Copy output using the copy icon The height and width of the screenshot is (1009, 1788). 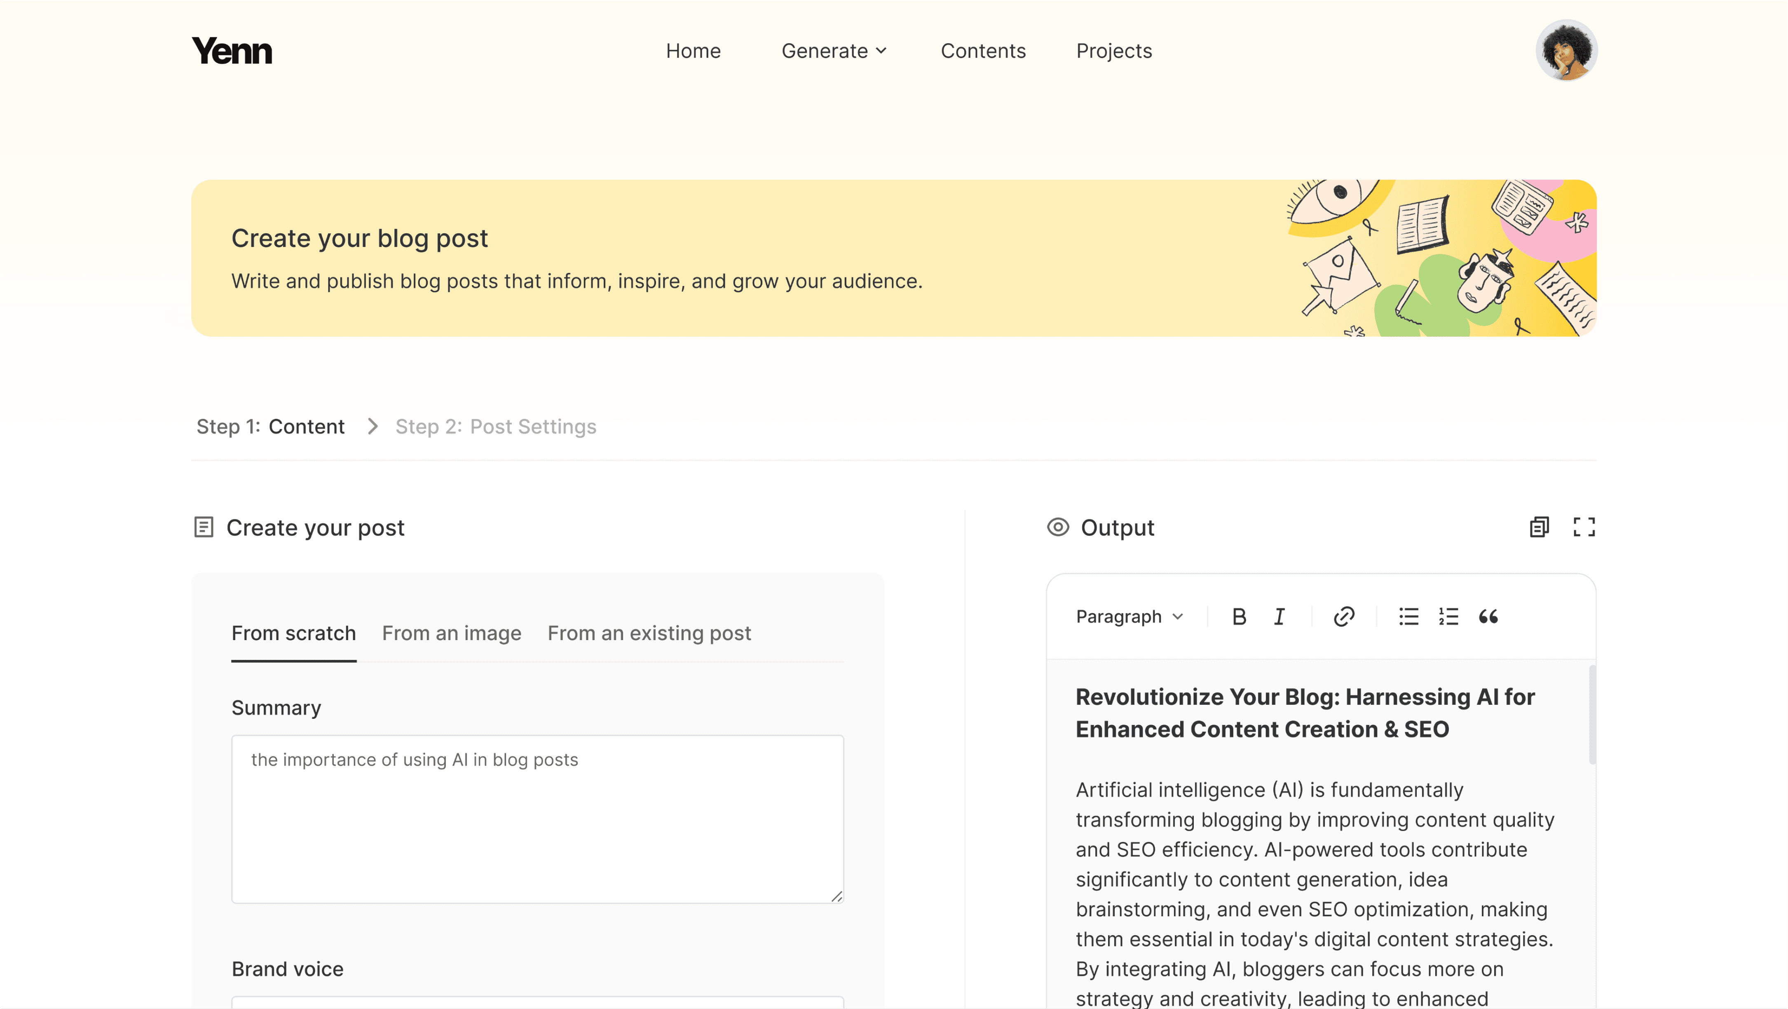(x=1539, y=528)
